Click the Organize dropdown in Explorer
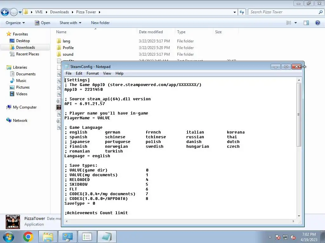325x243 pixels. pos(15,23)
